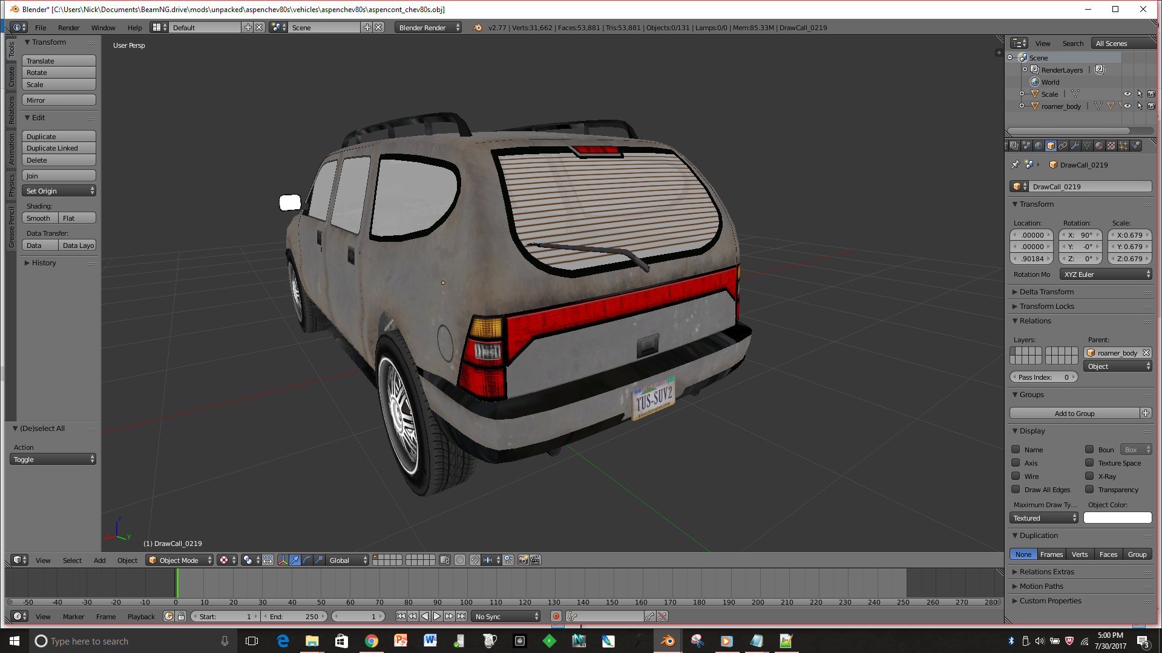The height and width of the screenshot is (653, 1162).
Task: Click the white Object Color swatch
Action: click(1117, 518)
